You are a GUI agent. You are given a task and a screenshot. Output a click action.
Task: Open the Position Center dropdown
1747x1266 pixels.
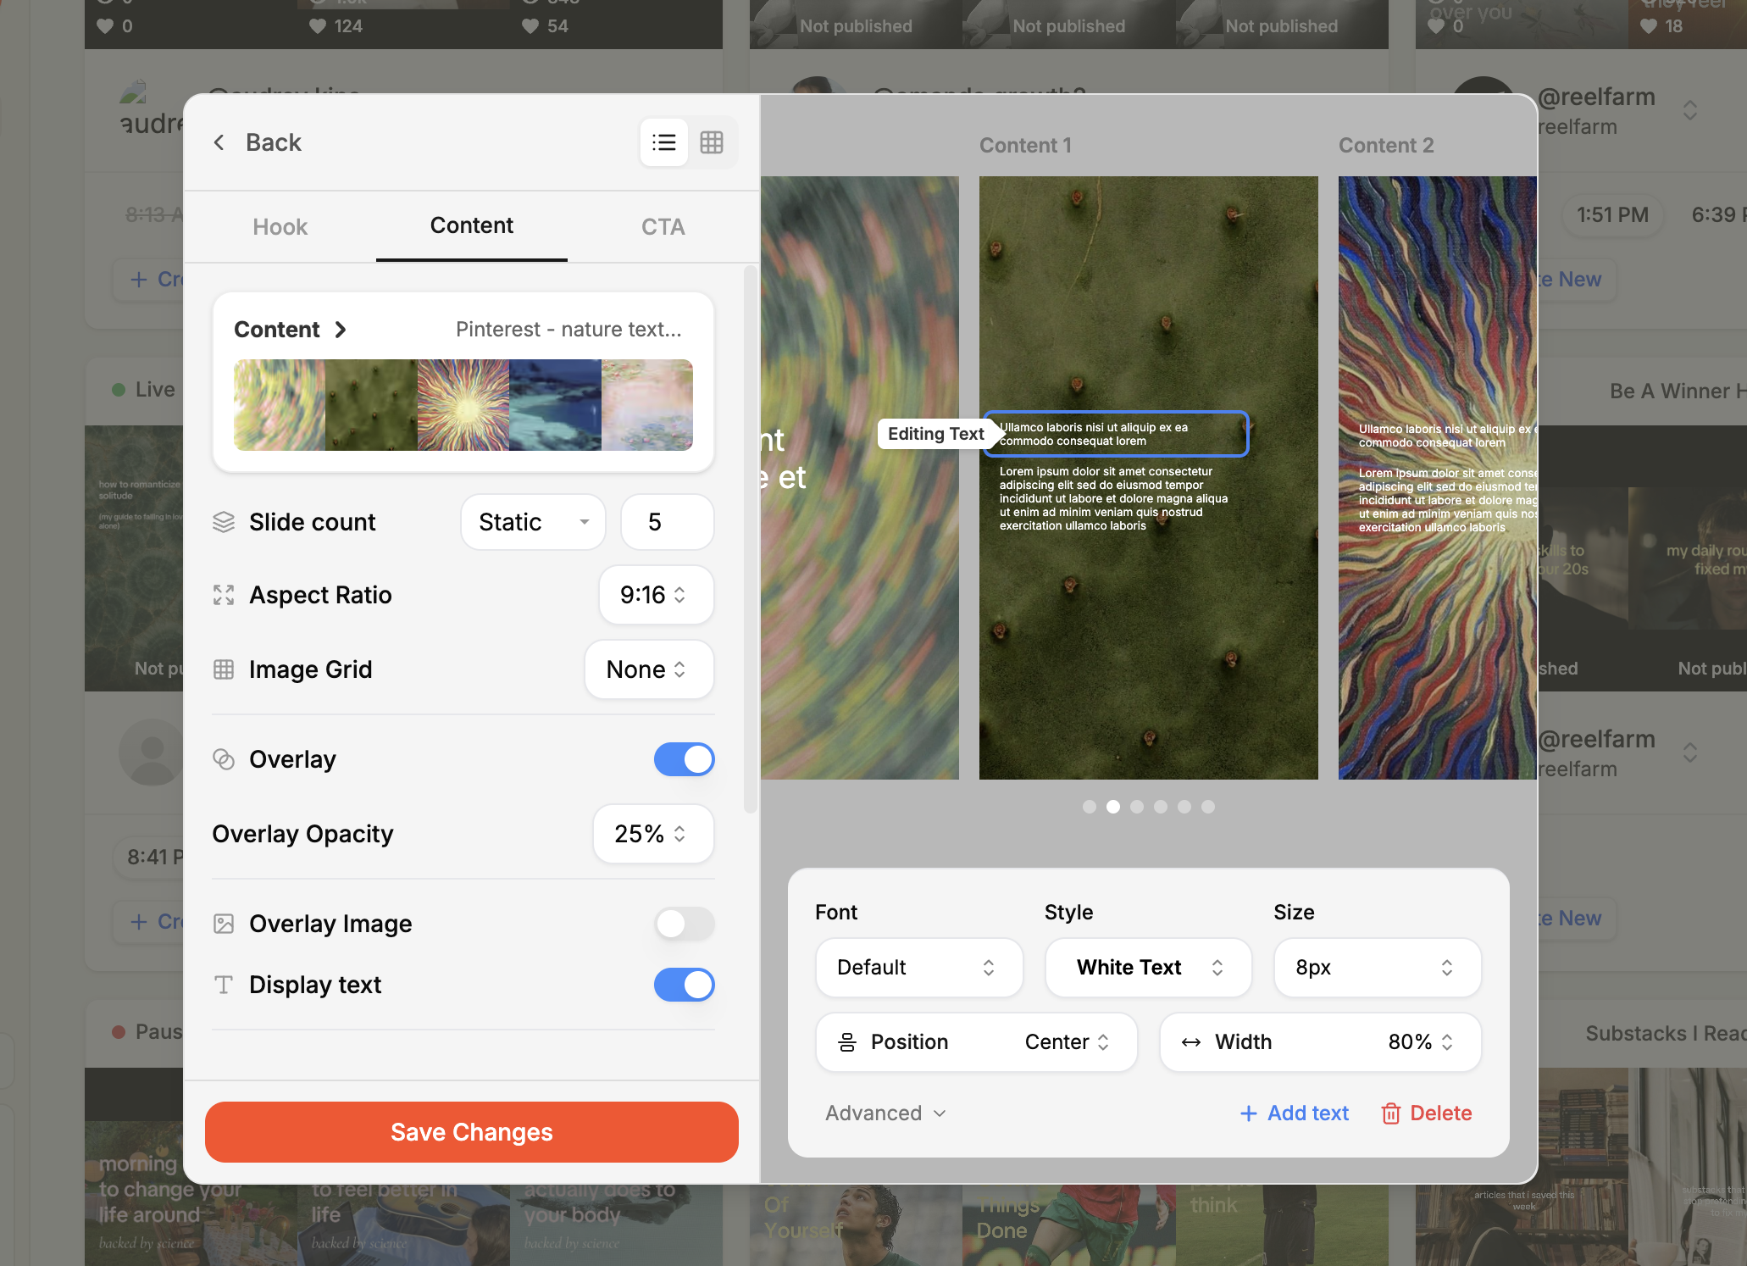(977, 1042)
